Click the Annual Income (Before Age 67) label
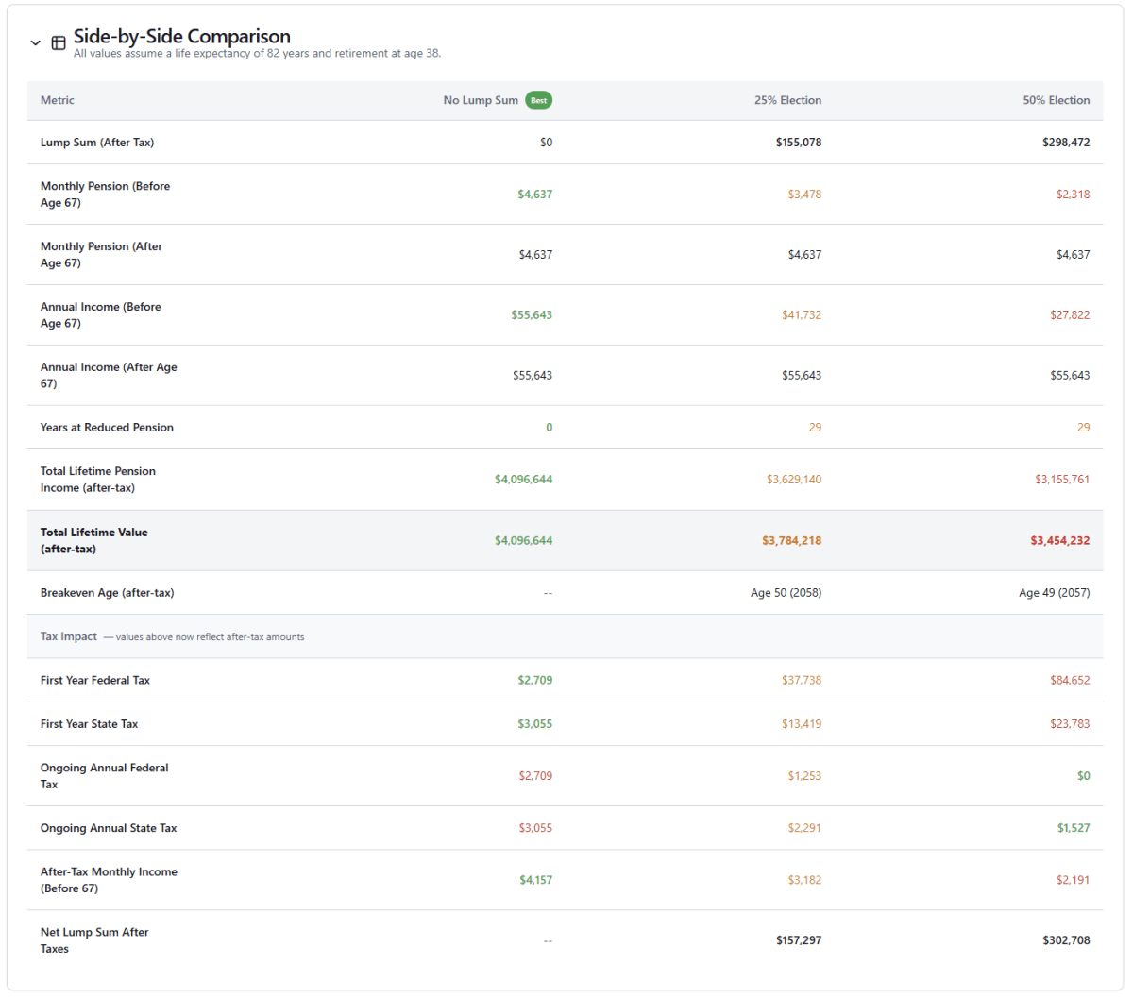Viewport: 1133px width, 998px height. (x=101, y=315)
